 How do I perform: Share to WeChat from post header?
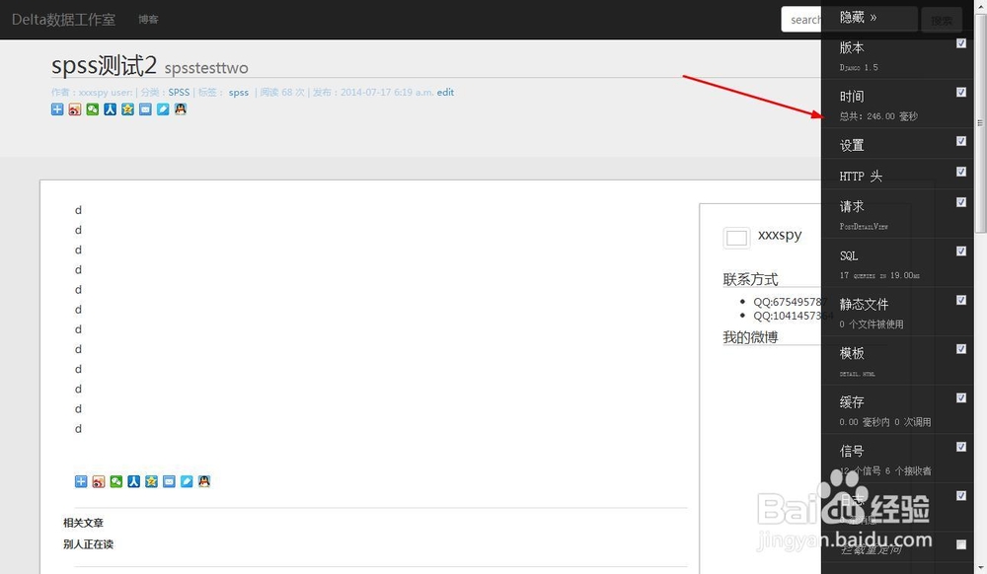coord(93,109)
